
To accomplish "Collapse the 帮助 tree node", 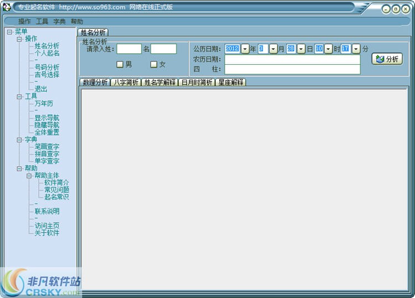I will click(19, 168).
